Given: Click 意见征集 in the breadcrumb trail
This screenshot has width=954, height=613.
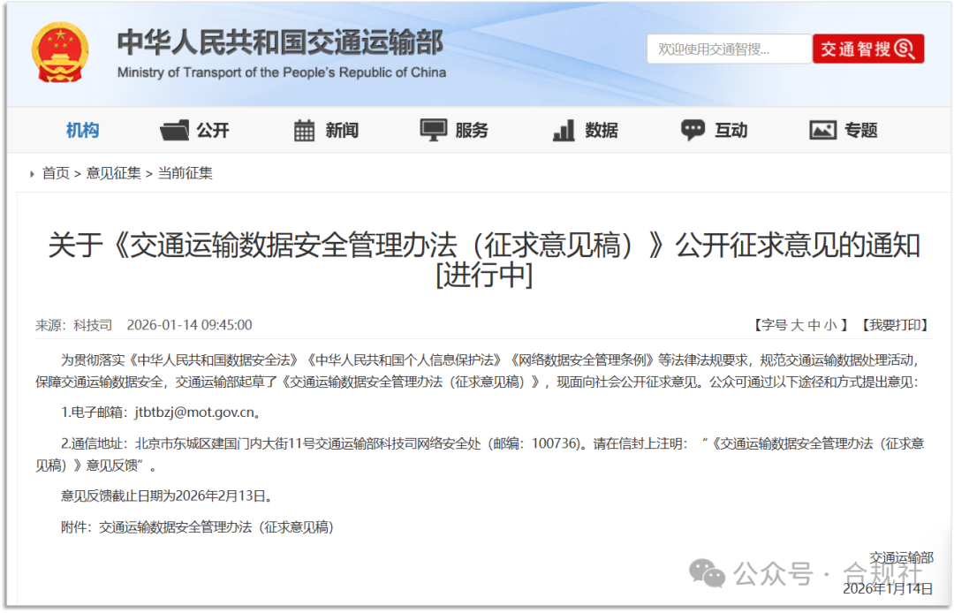Looking at the screenshot, I should coord(114,173).
